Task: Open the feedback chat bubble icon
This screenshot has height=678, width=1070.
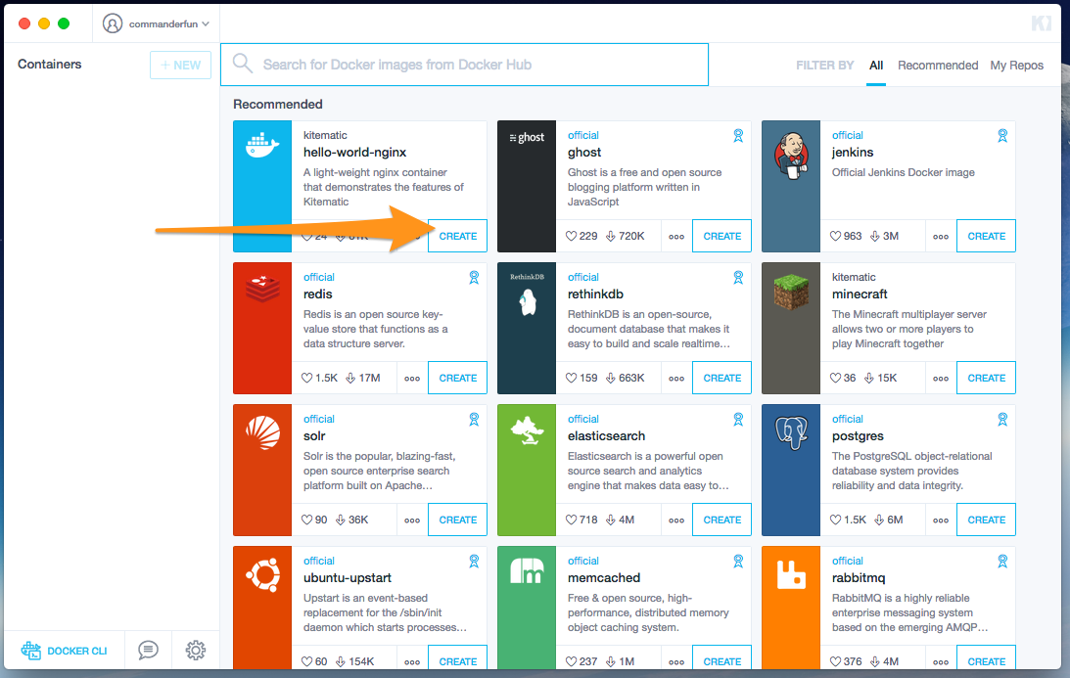Action: click(x=148, y=650)
